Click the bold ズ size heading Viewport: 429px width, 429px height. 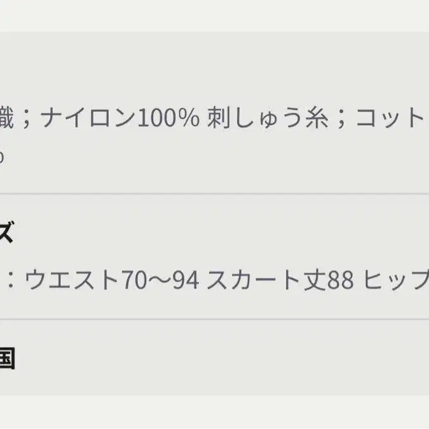[5, 234]
